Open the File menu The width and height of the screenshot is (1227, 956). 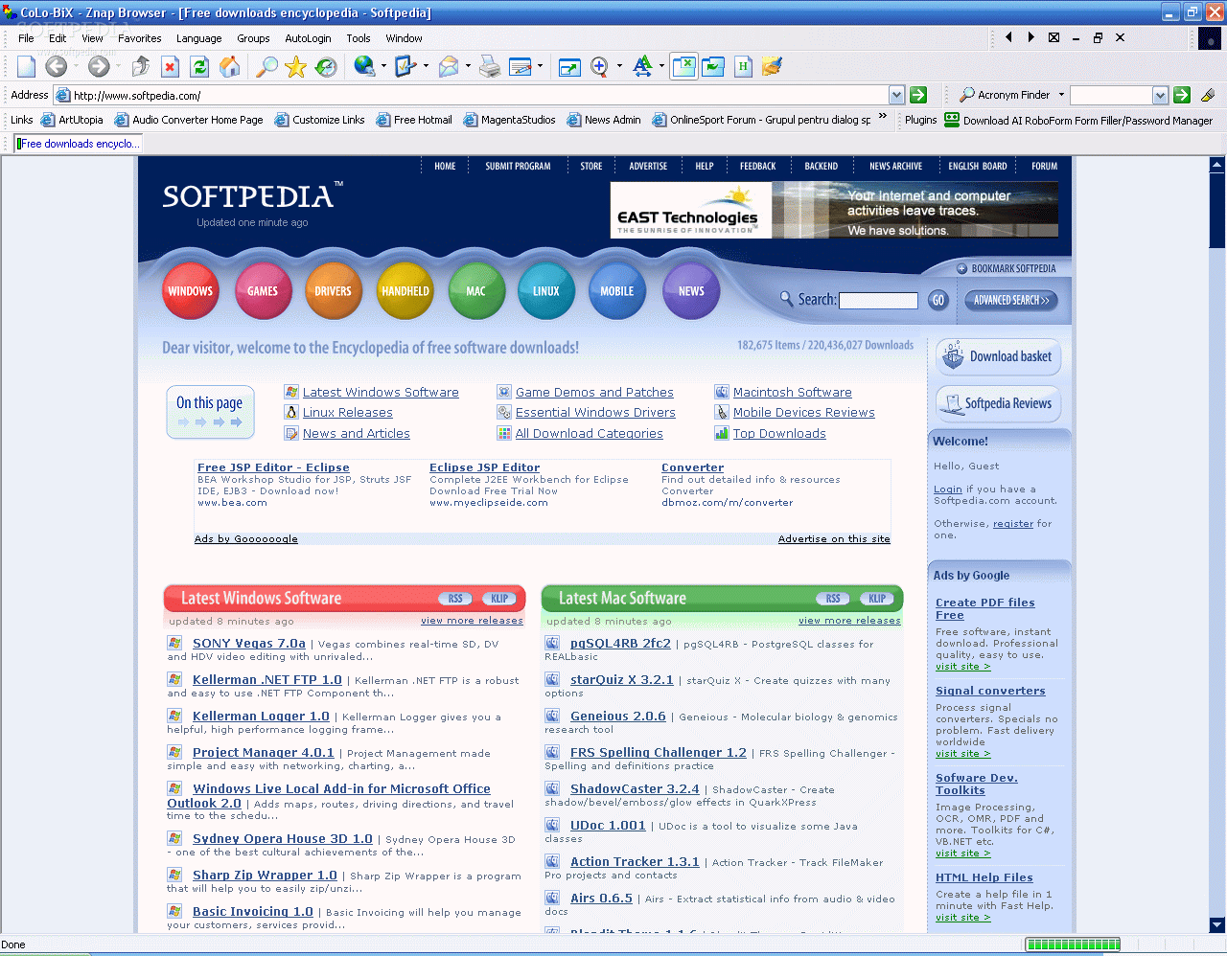pyautogui.click(x=26, y=38)
